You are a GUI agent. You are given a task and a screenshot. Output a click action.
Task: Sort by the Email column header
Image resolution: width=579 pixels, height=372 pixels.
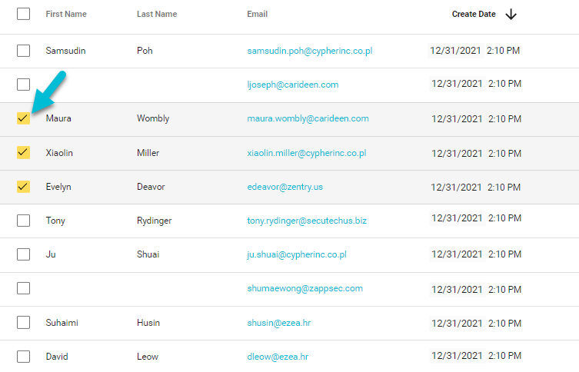pos(258,15)
